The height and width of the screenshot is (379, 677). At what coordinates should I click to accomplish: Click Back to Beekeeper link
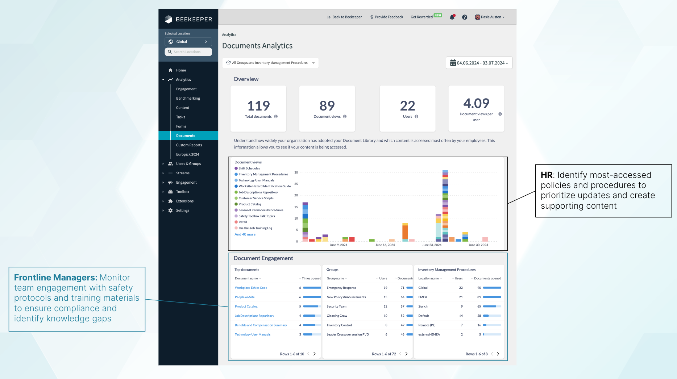pyautogui.click(x=345, y=17)
